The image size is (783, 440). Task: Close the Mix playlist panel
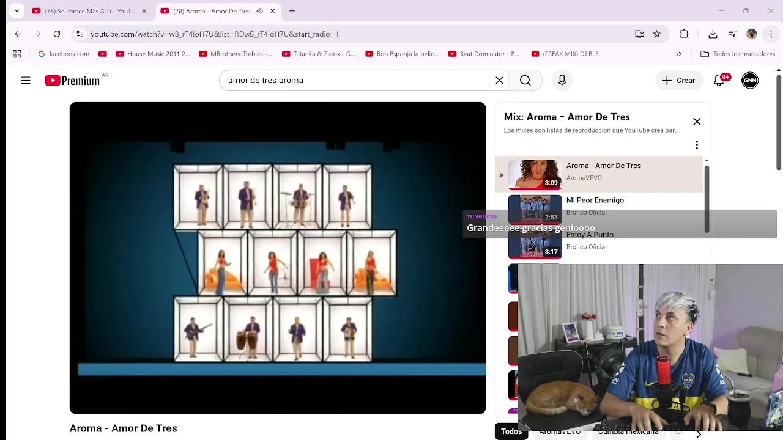tap(697, 122)
